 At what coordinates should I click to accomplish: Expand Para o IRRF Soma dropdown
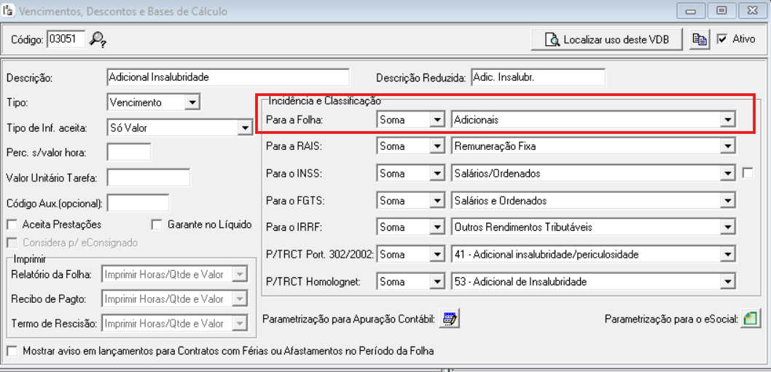437,227
